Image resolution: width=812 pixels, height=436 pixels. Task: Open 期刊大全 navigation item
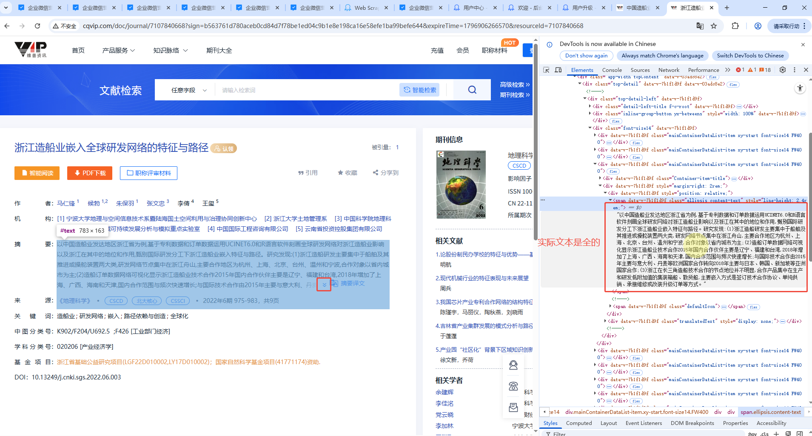(x=219, y=51)
